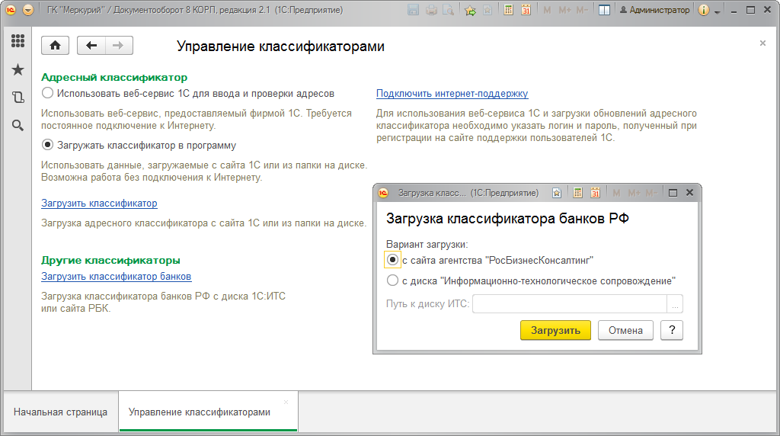This screenshot has width=780, height=436.
Task: Add to favorites star icon in title bar
Action: 470,10
